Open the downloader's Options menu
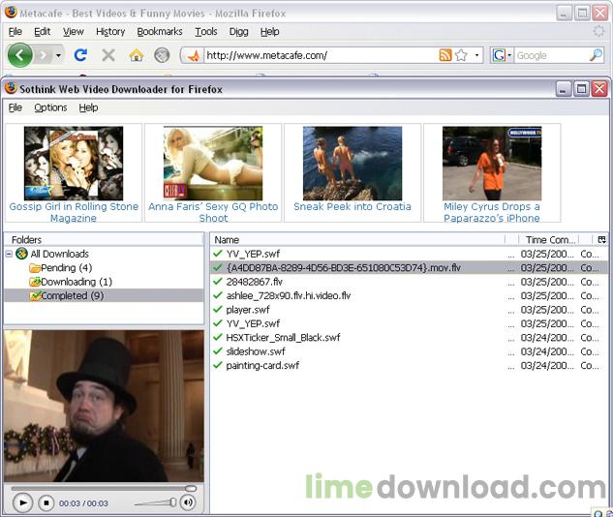Image resolution: width=613 pixels, height=517 pixels. [x=50, y=107]
